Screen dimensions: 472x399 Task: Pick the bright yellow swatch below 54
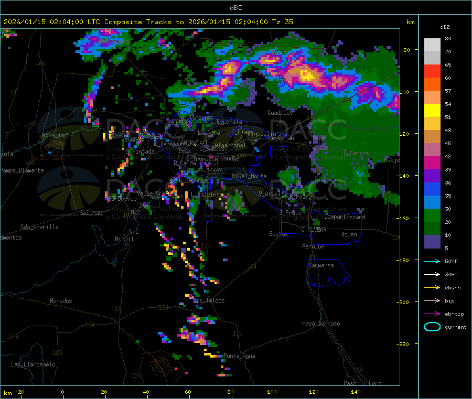432,111
